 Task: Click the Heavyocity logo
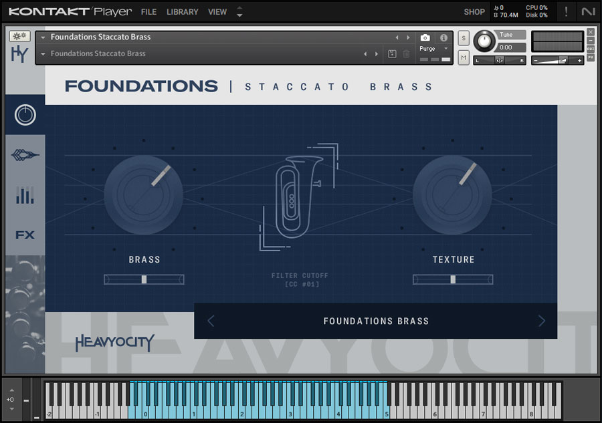click(x=115, y=342)
